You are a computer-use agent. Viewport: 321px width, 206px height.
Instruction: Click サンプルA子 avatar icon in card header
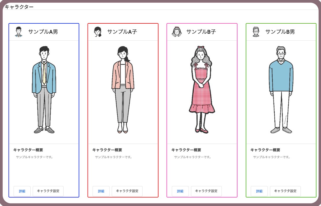[98, 32]
